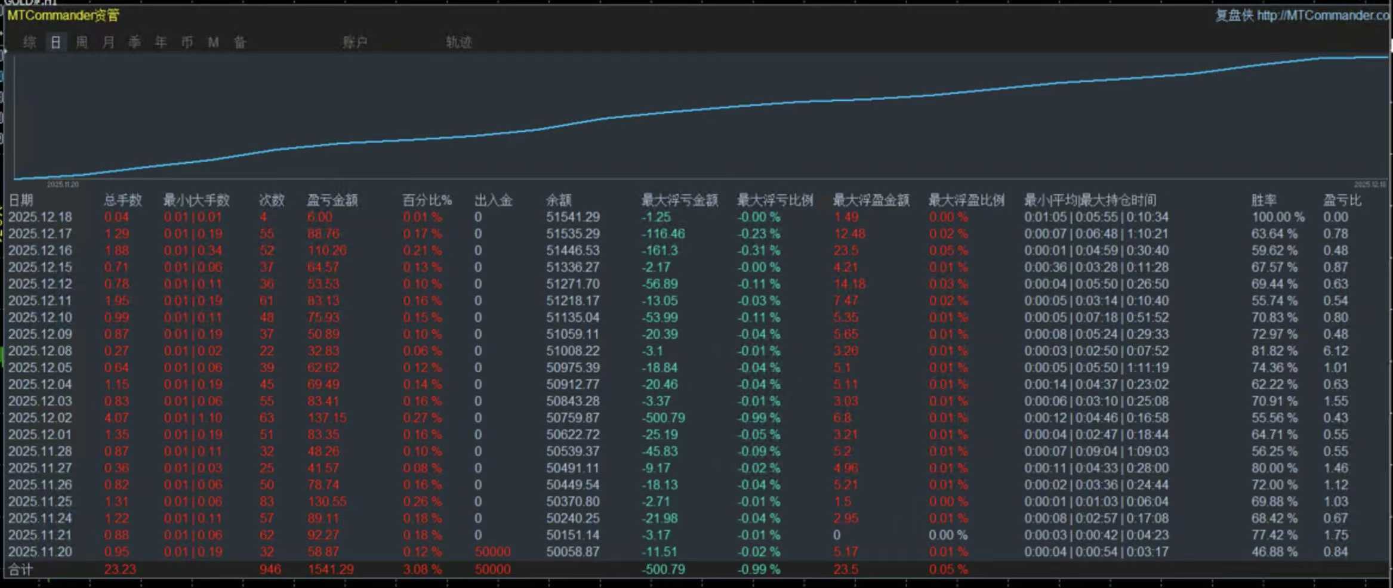Open the 币 currency tab
This screenshot has width=1393, height=588.
187,42
